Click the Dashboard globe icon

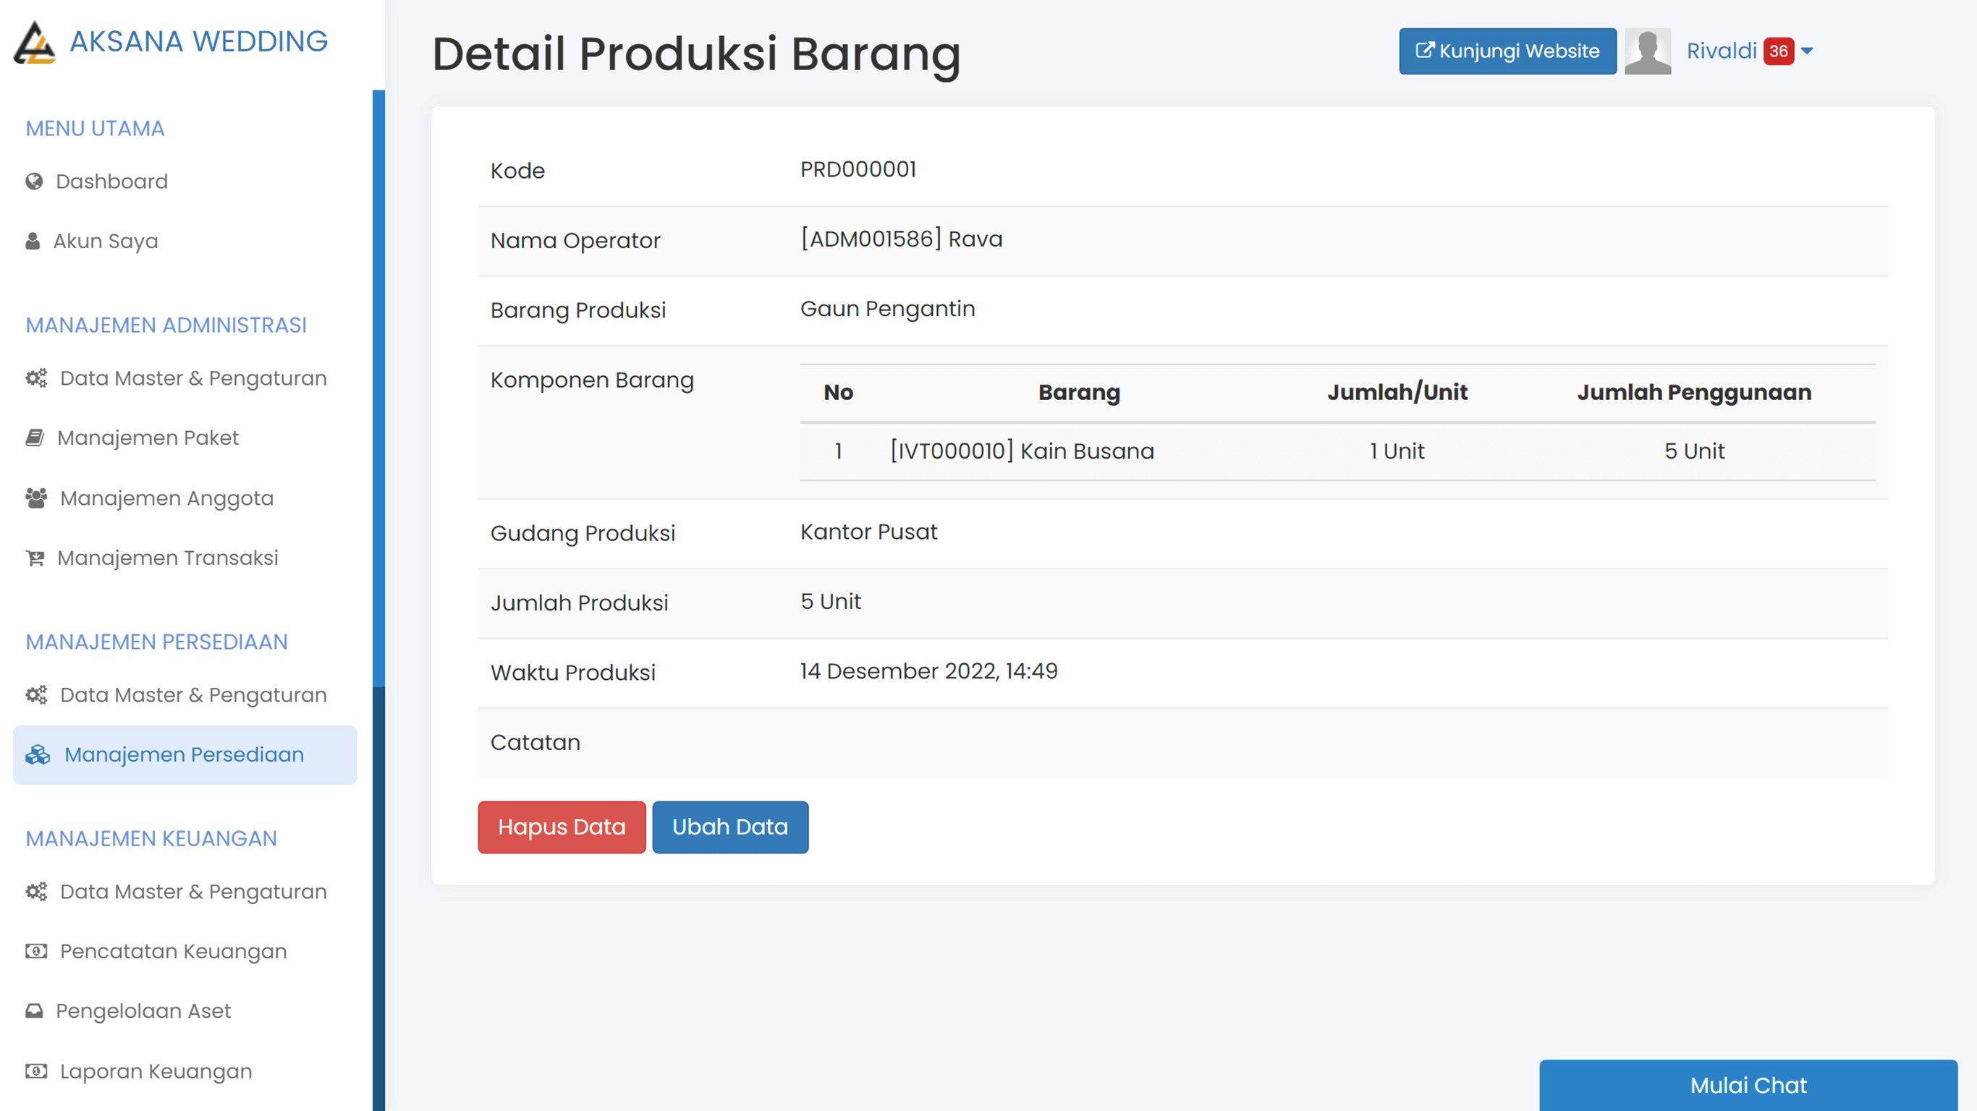(35, 181)
